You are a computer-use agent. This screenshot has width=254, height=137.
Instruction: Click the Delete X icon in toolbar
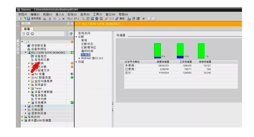pos(64,19)
